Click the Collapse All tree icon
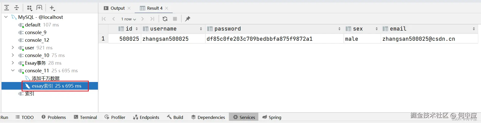The image size is (481, 123). tap(17, 8)
